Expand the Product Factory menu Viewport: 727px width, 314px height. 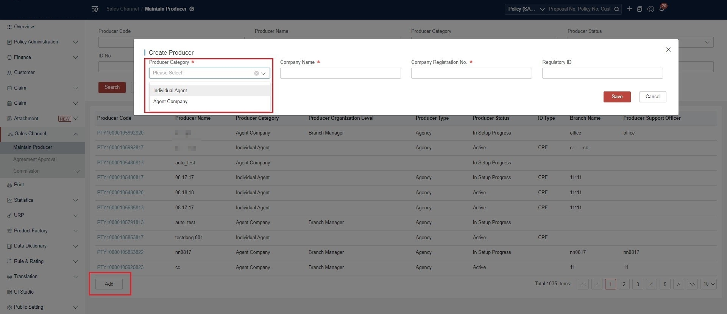[42, 231]
